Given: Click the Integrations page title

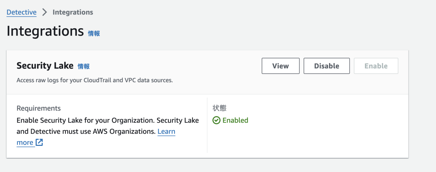Looking at the screenshot, I should 44,31.
